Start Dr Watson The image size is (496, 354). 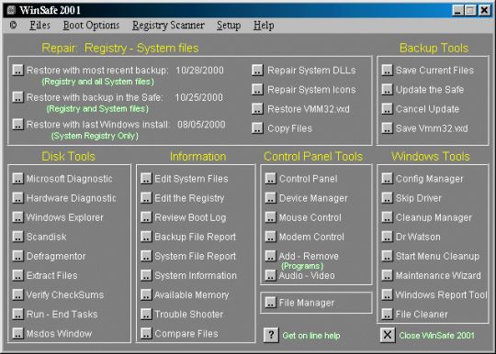click(x=387, y=237)
